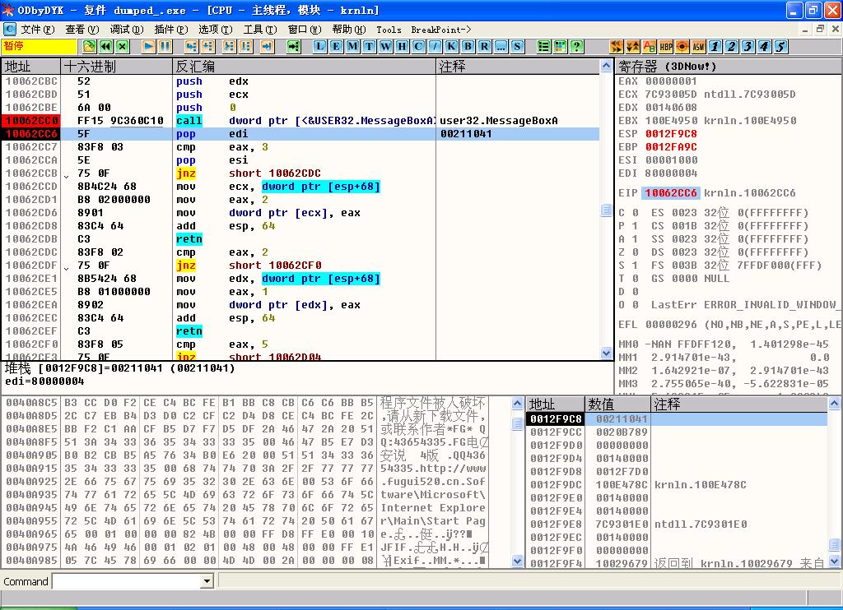This screenshot has width=843, height=610.
Task: Click the 十六进制 column header
Action: pyautogui.click(x=117, y=67)
